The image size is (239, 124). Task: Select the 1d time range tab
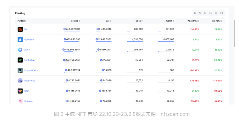(x=195, y=13)
